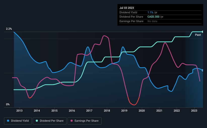Click the 2013 x-axis label
Screen dimensions: 207x128
tap(19, 111)
